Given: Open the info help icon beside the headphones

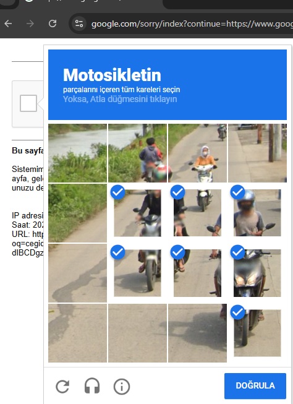Looking at the screenshot, I should pos(122,386).
